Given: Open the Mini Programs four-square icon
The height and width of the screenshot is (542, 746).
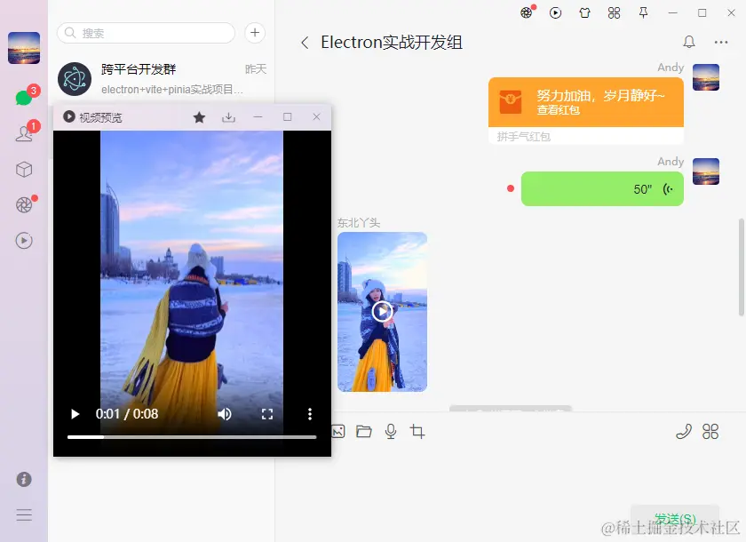Looking at the screenshot, I should pos(614,12).
